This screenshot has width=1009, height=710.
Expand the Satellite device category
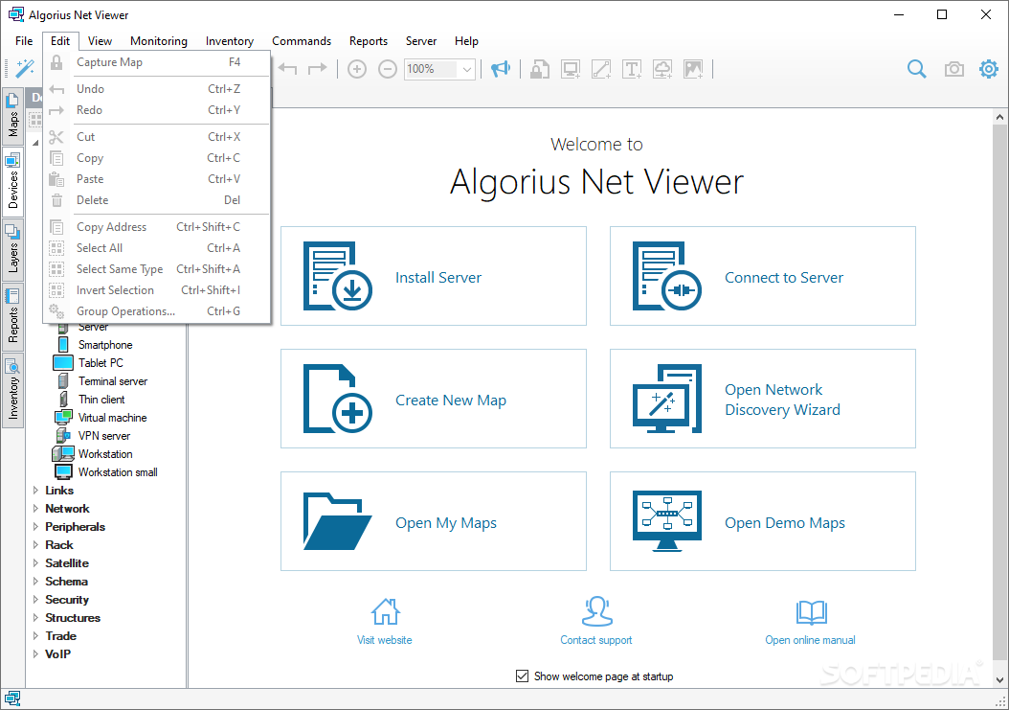click(36, 563)
